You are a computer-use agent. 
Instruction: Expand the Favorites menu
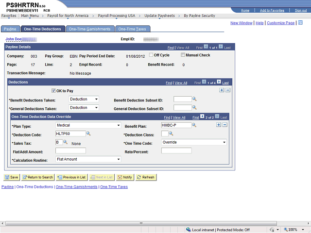[x=9, y=16]
